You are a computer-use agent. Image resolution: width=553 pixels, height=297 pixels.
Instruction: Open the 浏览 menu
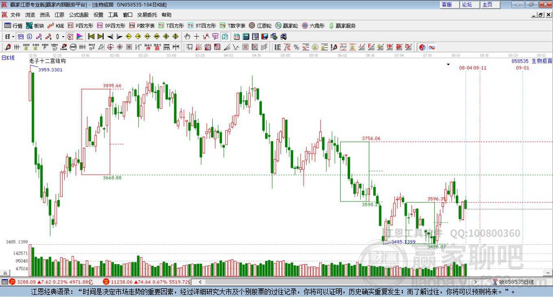tap(30, 15)
